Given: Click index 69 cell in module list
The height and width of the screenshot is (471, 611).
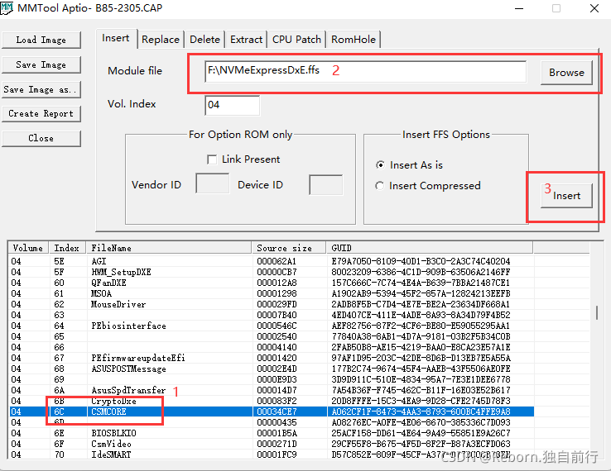Looking at the screenshot, I should click(60, 379).
